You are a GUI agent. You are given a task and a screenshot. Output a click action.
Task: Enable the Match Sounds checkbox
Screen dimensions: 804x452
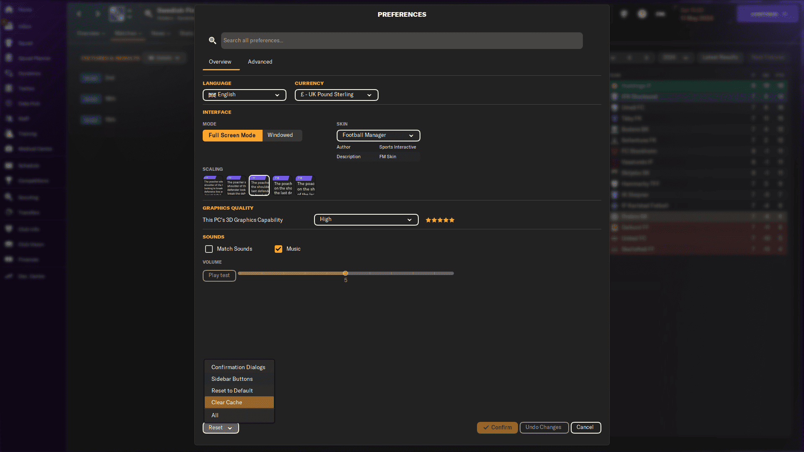point(209,249)
